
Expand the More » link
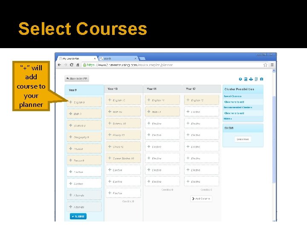point(228,119)
